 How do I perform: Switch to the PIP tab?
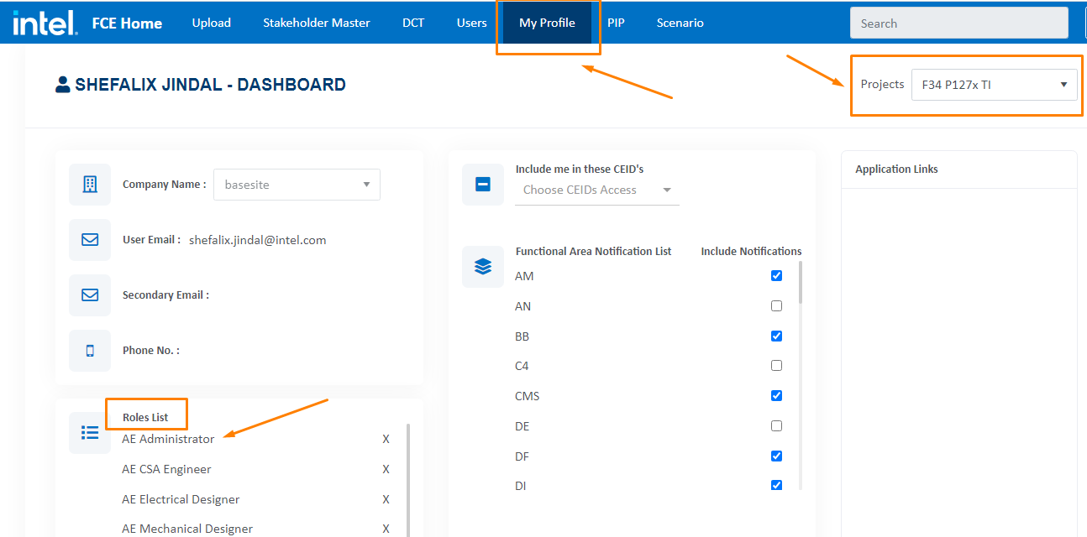(x=616, y=23)
